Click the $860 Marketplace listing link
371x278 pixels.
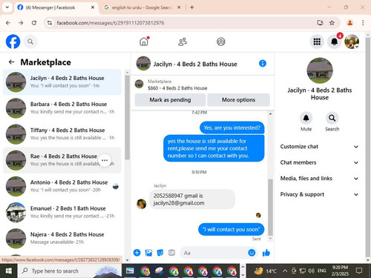pyautogui.click(x=177, y=88)
